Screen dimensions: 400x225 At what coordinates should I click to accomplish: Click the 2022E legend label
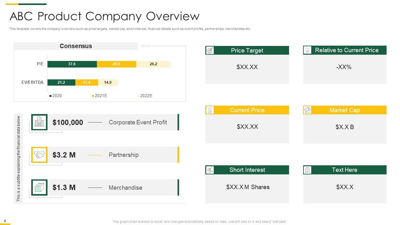click(x=146, y=96)
